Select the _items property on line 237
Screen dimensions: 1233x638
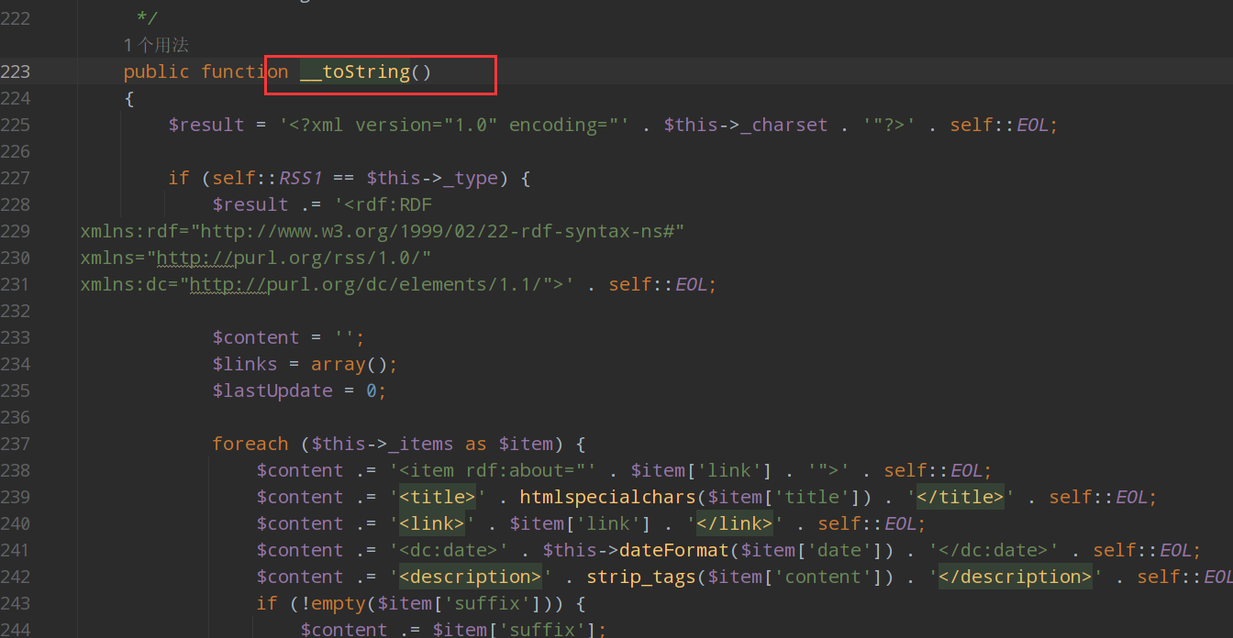(x=421, y=444)
